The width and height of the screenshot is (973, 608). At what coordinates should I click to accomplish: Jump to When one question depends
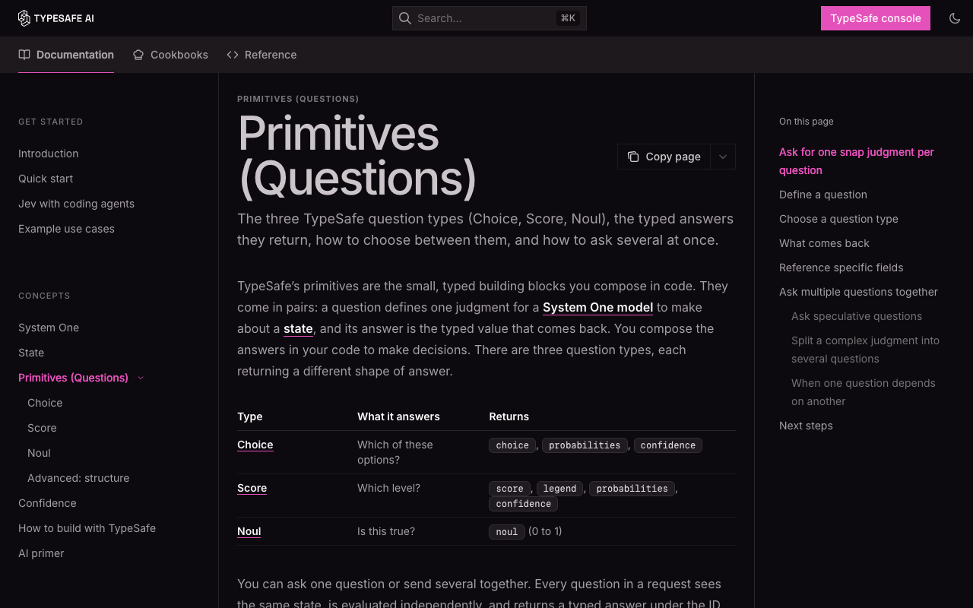coord(864,392)
